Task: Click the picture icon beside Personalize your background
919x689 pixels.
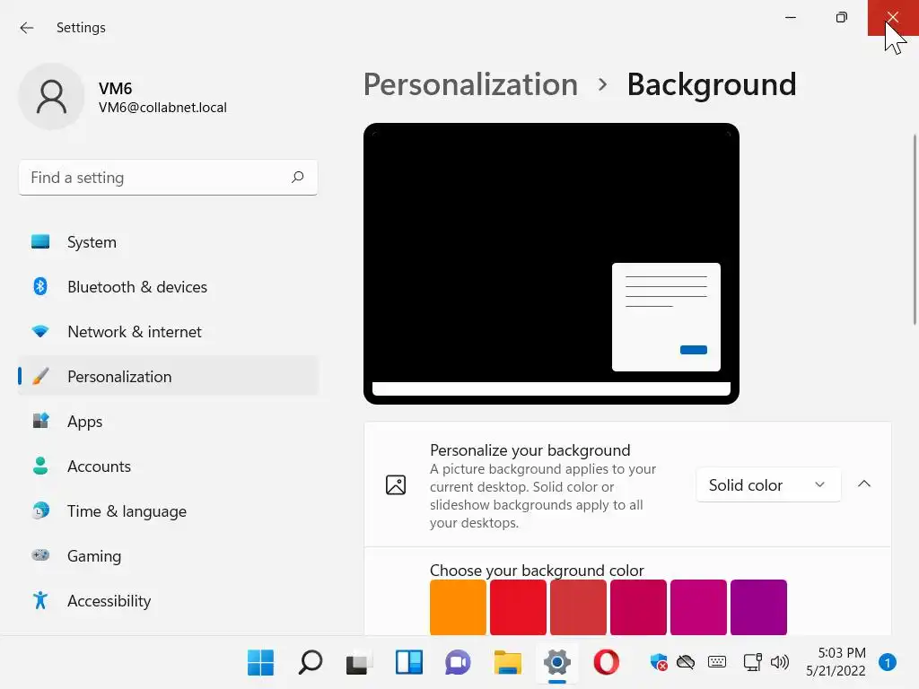Action: (396, 485)
